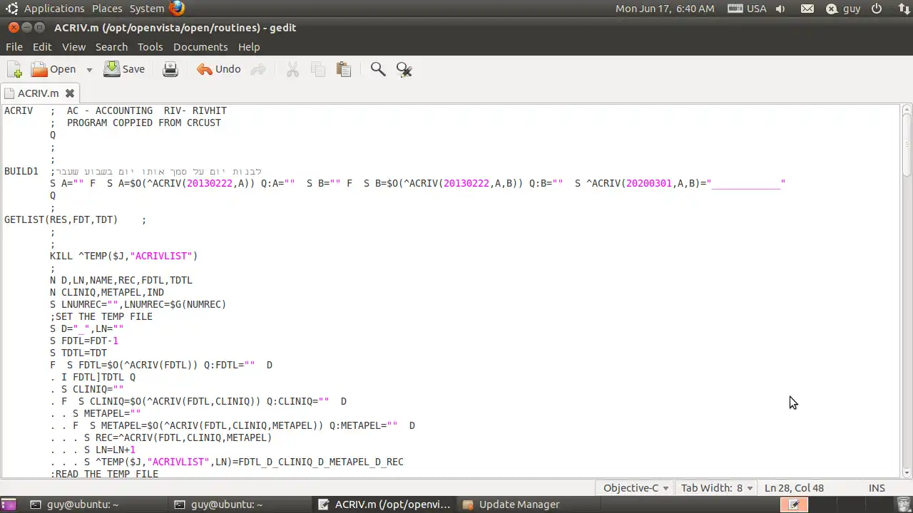Click the line "S LNUMREC="",LNUMREC=$G(NUMREC)"
The height and width of the screenshot is (513, 913).
(x=138, y=304)
